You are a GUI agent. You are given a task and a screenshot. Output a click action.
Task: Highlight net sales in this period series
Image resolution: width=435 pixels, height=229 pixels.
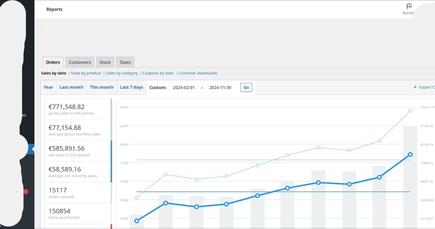tap(77, 151)
